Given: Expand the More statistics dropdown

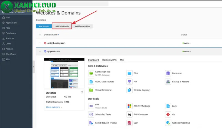Looking at the screenshot, I should tap(54, 107).
